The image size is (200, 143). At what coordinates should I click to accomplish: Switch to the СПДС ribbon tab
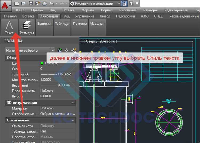tap(159, 16)
